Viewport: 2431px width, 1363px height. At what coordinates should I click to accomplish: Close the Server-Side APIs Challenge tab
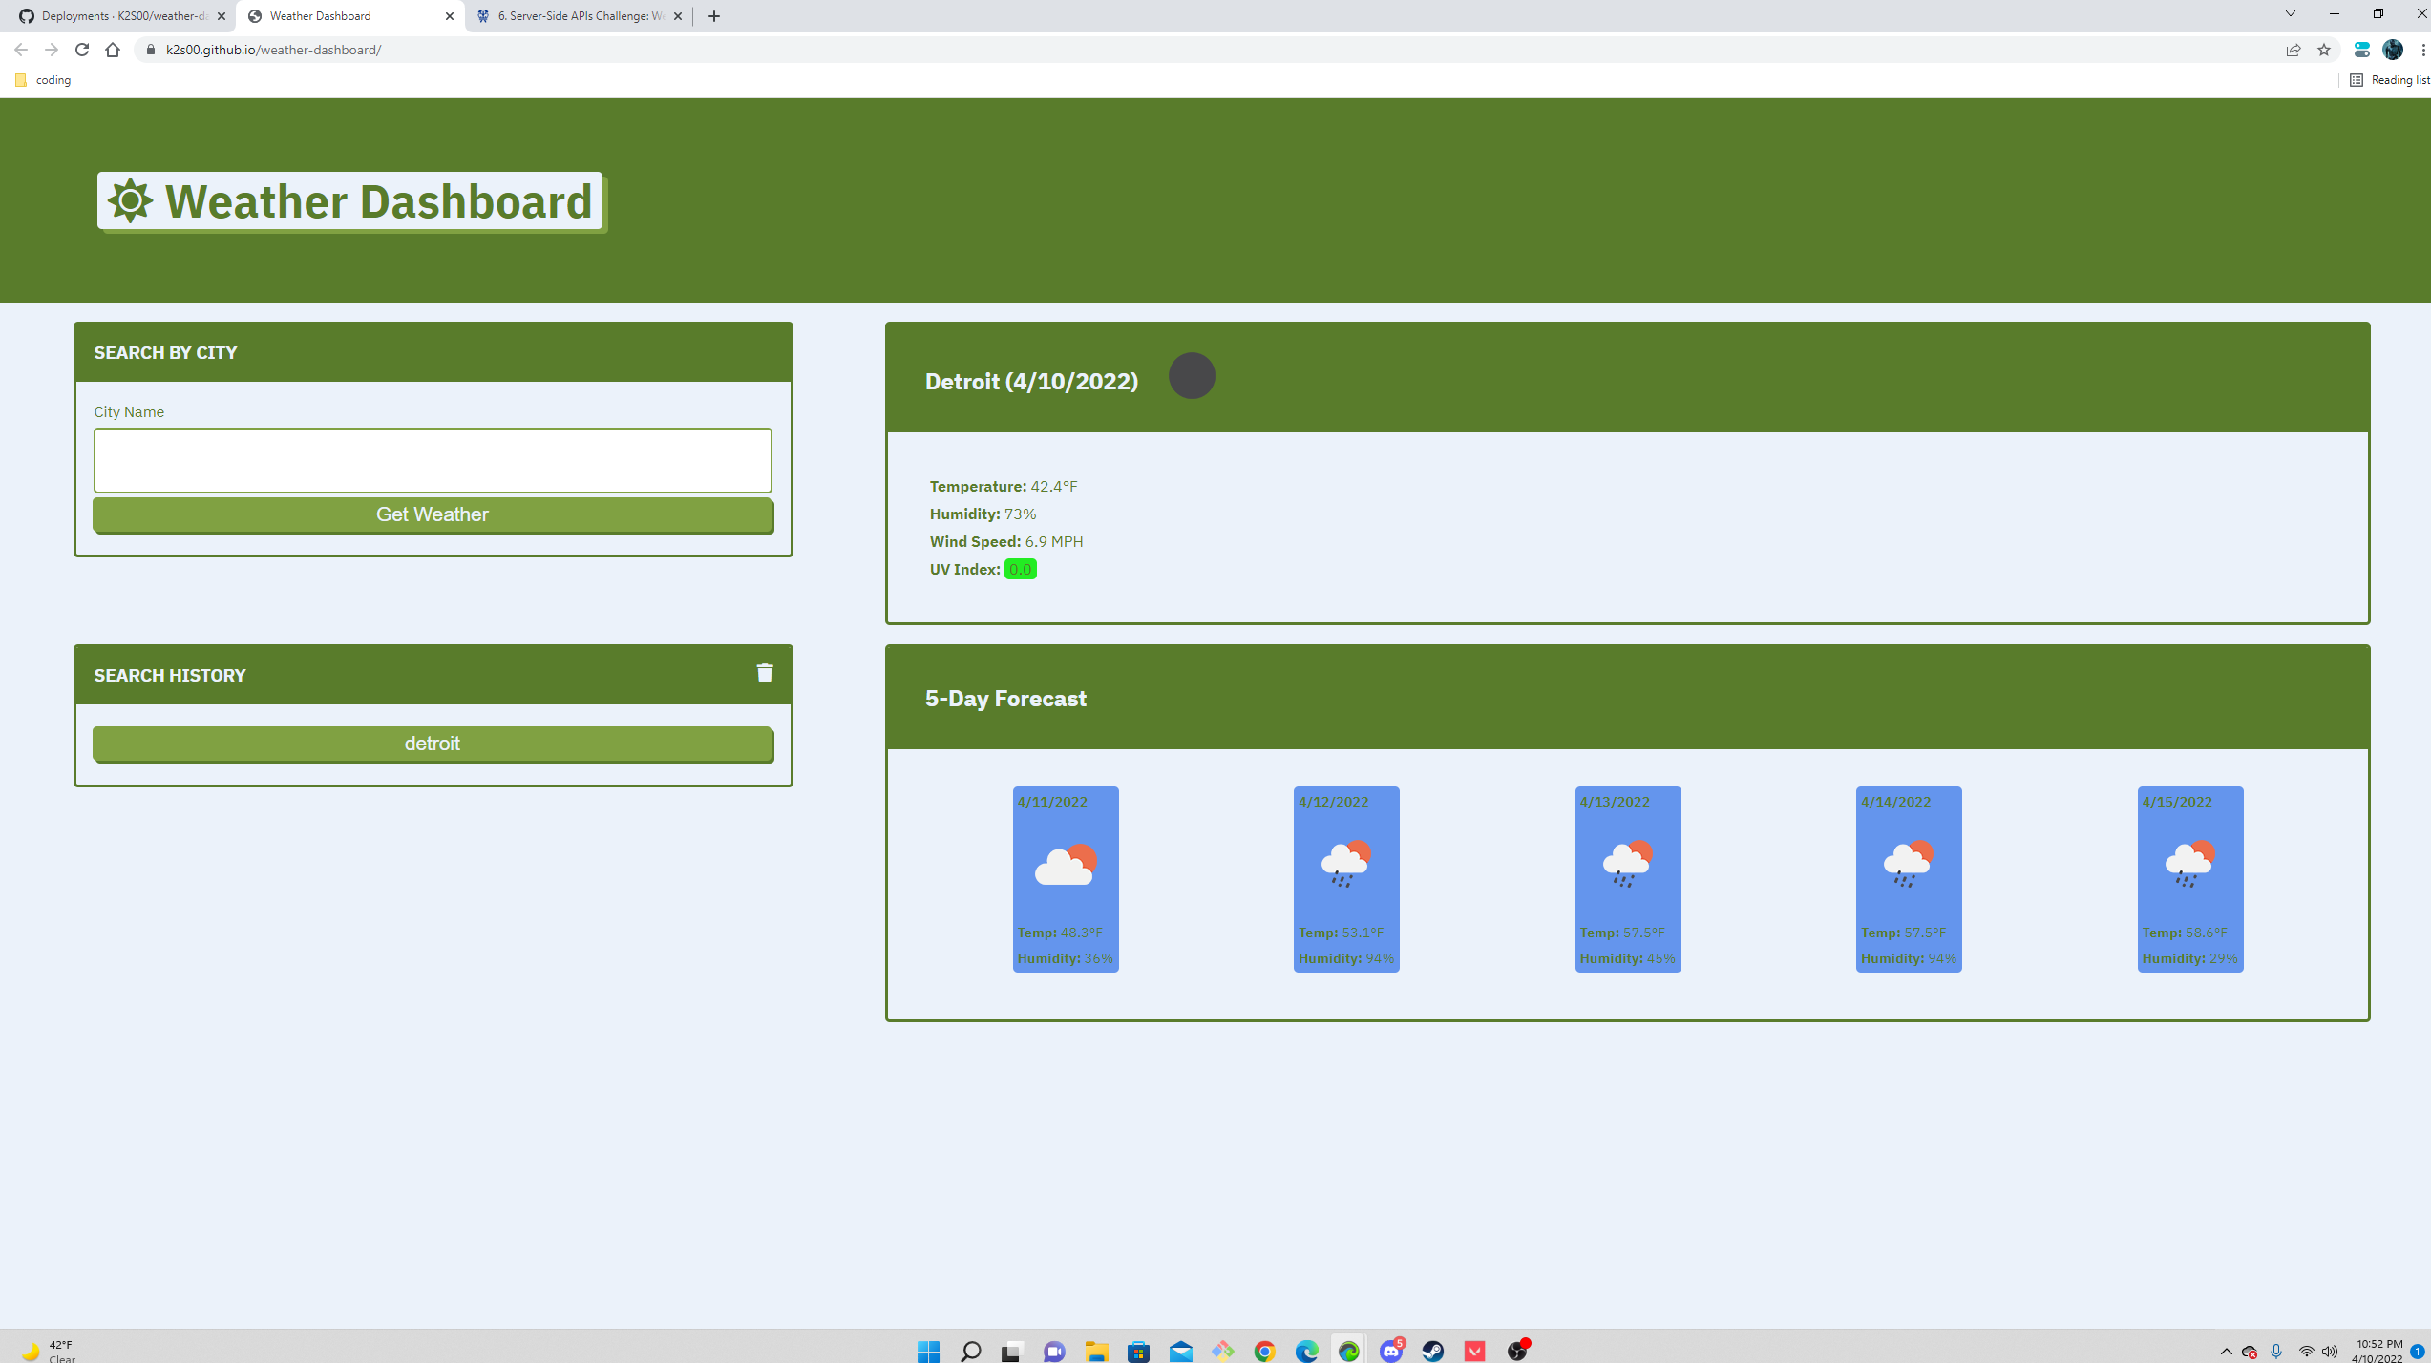(x=678, y=16)
